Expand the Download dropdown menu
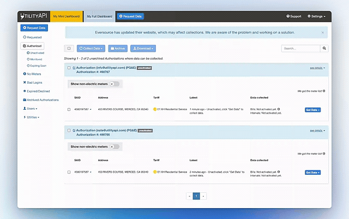Screen dimensions: 349x219 pos(144,49)
